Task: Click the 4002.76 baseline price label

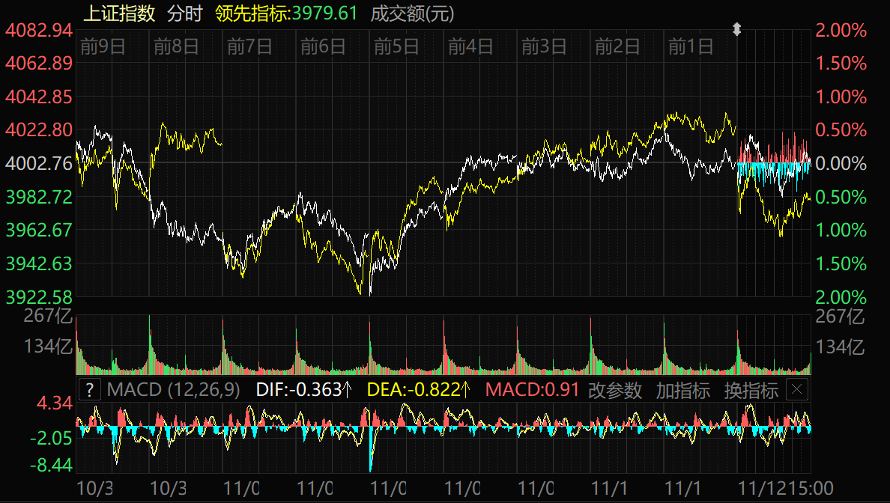Action: (38, 163)
